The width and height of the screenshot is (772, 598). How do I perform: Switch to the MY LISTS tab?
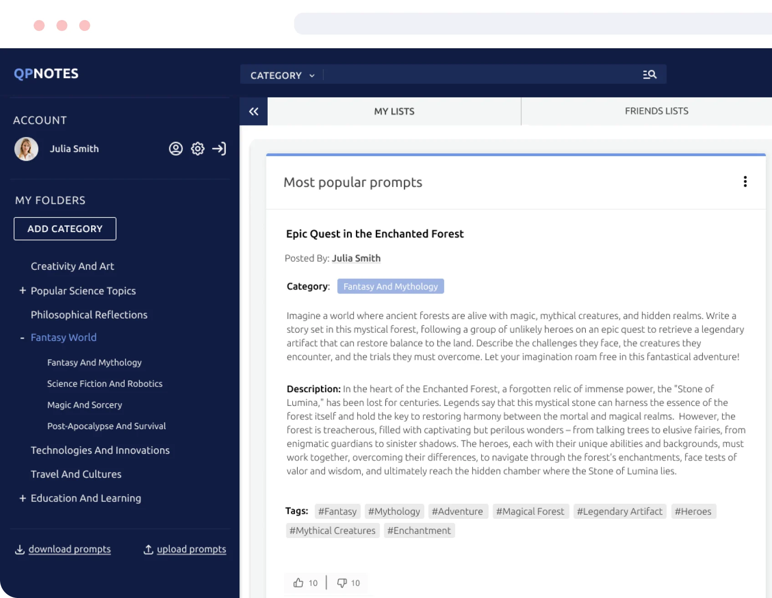coord(394,111)
